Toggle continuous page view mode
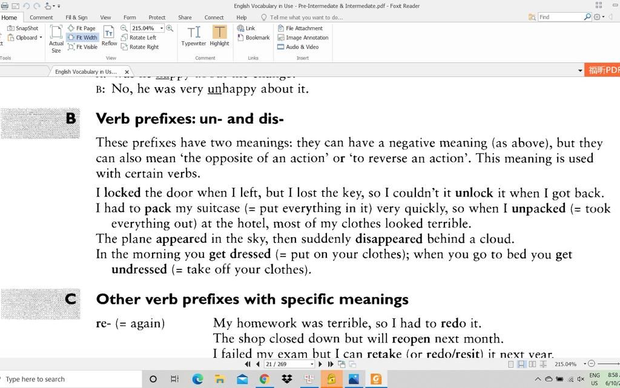The image size is (620, 388). click(521, 364)
